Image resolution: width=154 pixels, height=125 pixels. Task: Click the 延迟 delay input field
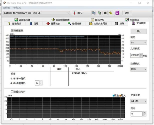136,114
